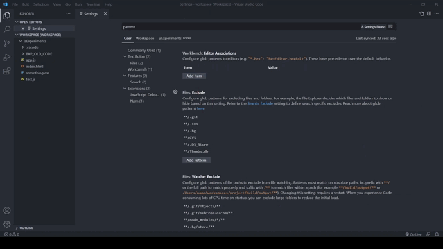Select Commonly Used (1) settings category

144,50
